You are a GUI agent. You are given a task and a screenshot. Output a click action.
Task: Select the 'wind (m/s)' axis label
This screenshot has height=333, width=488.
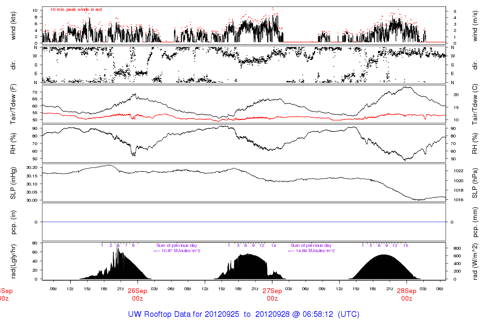point(475,26)
